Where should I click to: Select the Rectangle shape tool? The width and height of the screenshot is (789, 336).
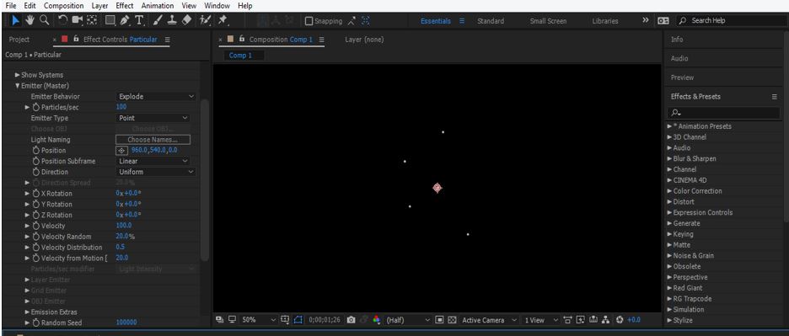[x=110, y=20]
